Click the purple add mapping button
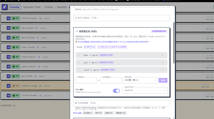Image resolution: width=214 pixels, height=119 pixels. (163, 80)
